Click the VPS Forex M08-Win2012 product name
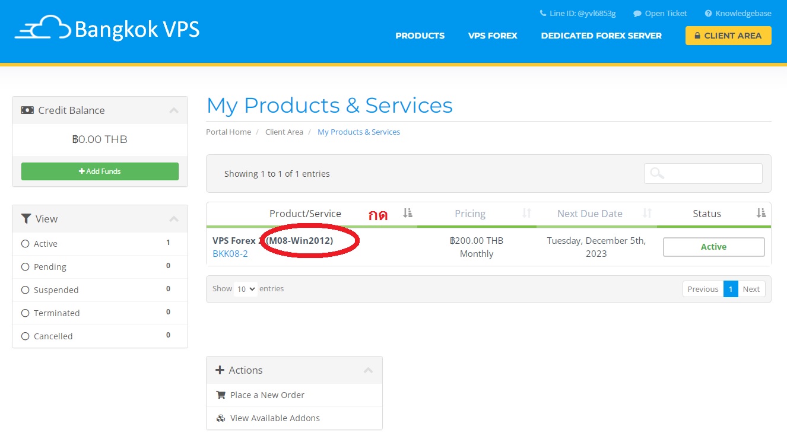This screenshot has width=787, height=436. [x=273, y=241]
